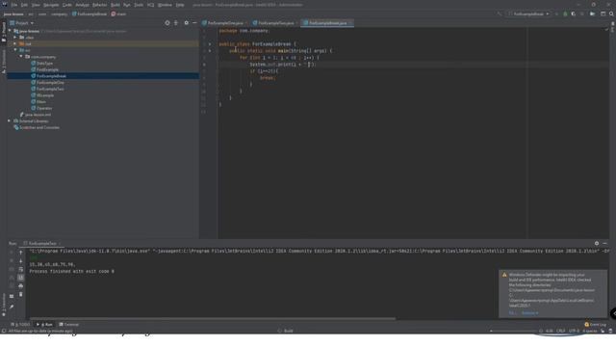Viewport: 616px width, 347px height.
Task: Click the warning icon in Windows Defender notification
Action: click(x=504, y=275)
